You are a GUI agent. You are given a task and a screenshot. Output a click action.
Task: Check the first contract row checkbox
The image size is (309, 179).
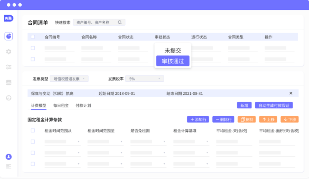(33, 48)
